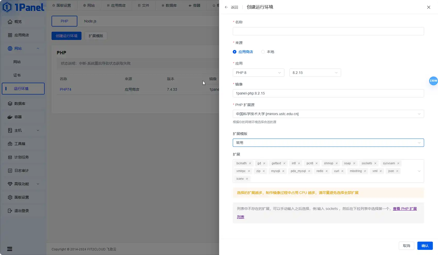Open 应用商店 top tab

click(x=116, y=5)
